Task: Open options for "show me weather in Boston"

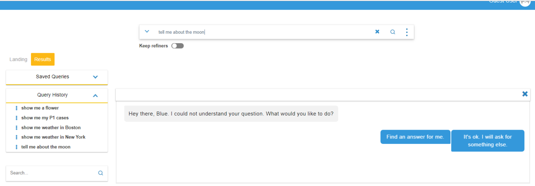Action: (x=17, y=128)
